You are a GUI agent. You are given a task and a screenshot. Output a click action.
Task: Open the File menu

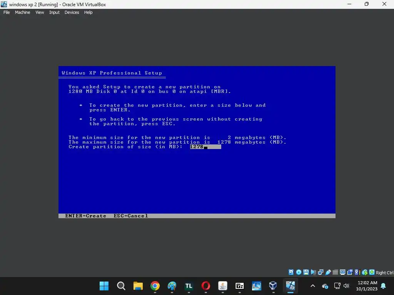pyautogui.click(x=7, y=12)
